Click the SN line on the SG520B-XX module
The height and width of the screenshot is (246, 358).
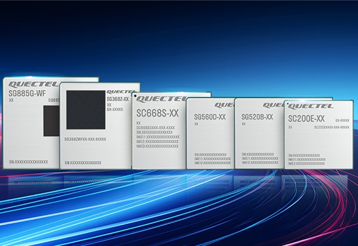[x=258, y=154]
